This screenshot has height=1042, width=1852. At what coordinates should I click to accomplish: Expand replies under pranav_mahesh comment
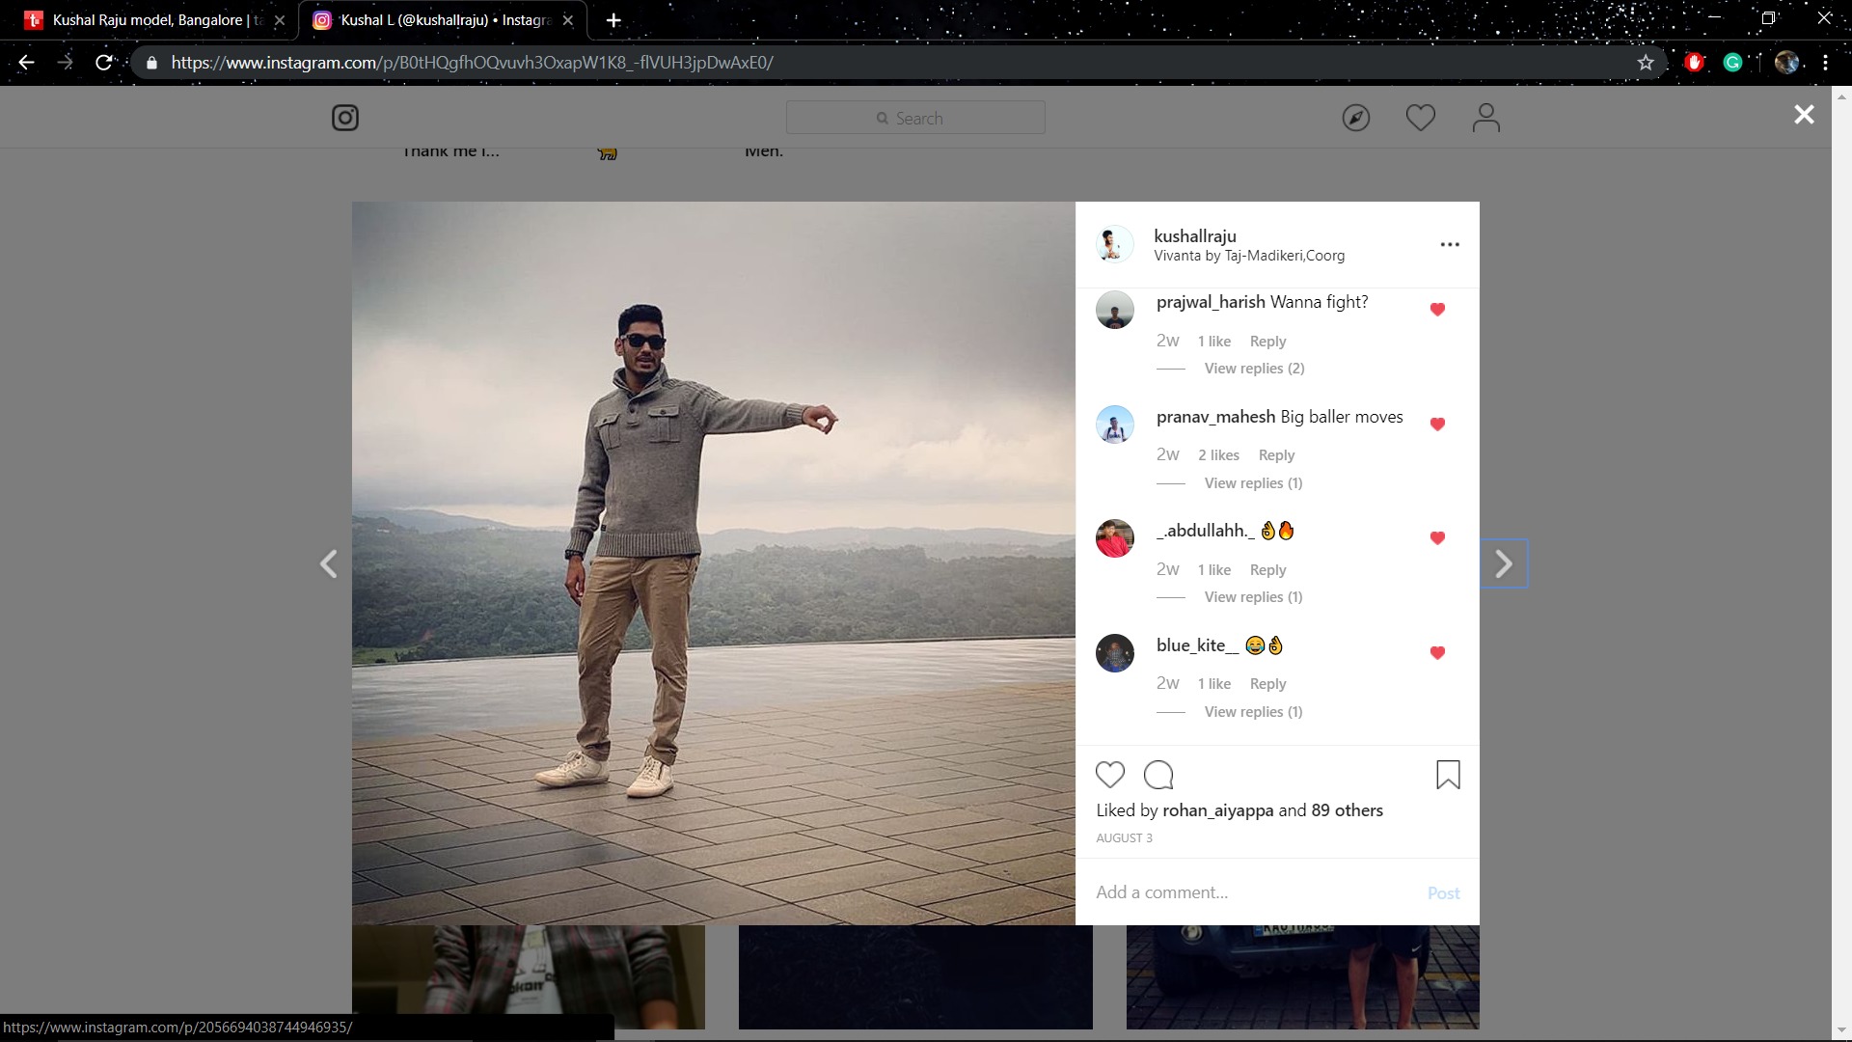click(1253, 483)
